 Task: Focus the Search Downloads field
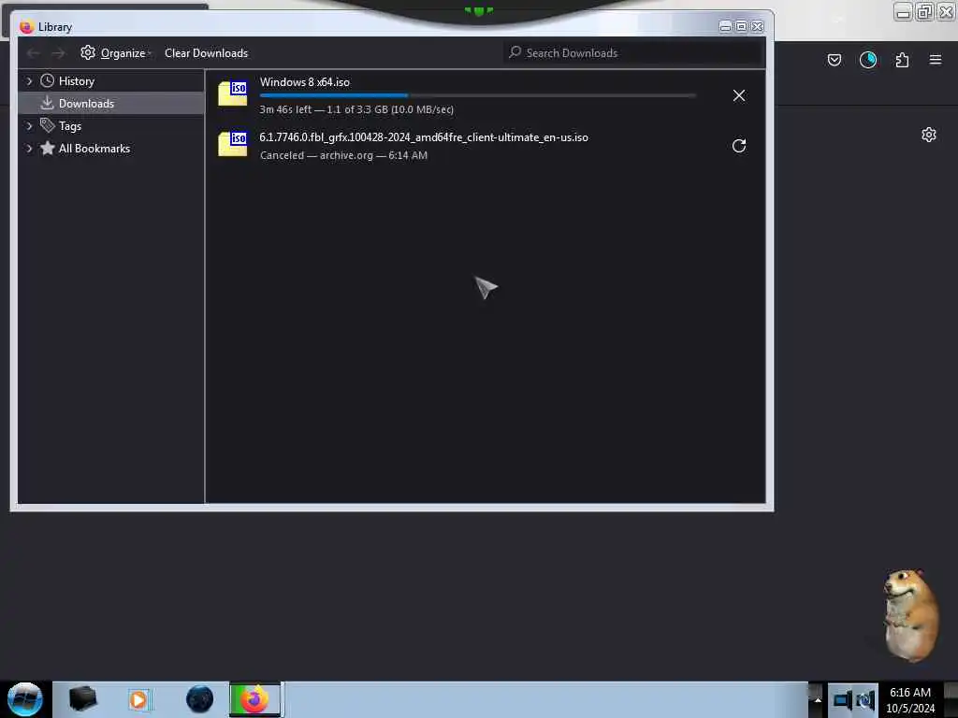(633, 53)
